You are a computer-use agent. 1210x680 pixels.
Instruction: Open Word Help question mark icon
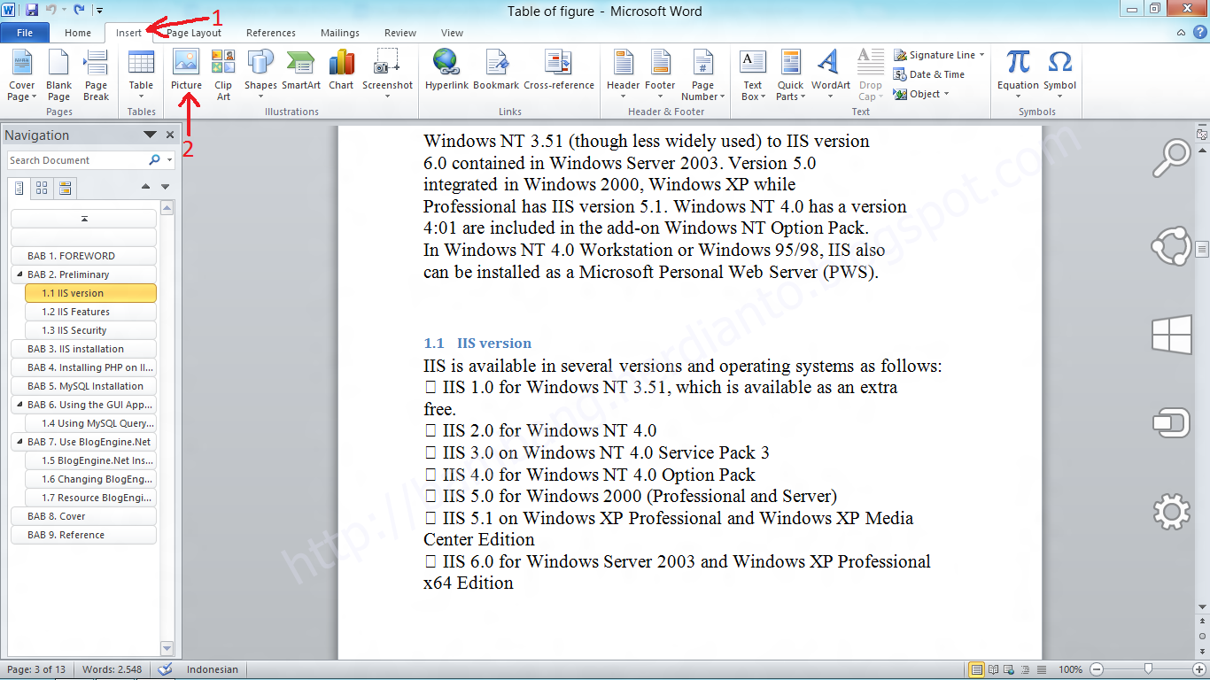[1201, 33]
